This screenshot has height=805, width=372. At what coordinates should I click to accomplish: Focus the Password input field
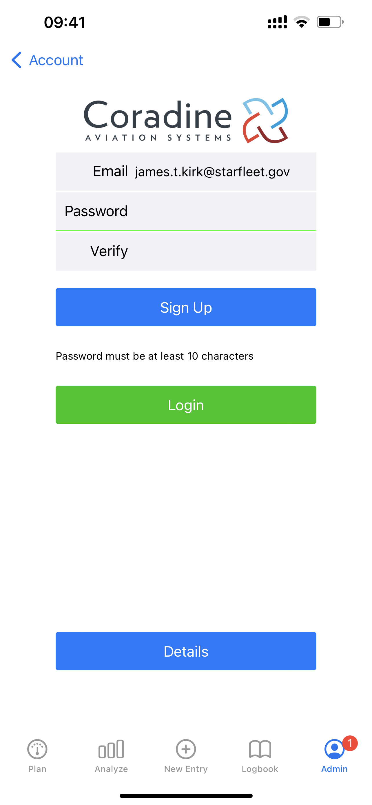click(x=186, y=211)
